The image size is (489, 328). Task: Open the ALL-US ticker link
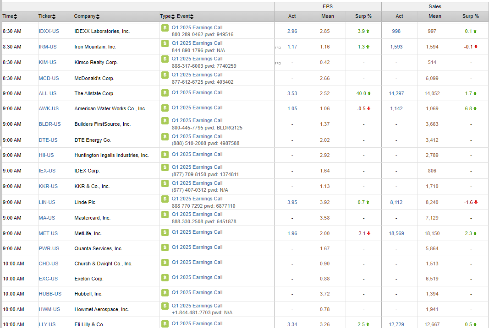(47, 93)
